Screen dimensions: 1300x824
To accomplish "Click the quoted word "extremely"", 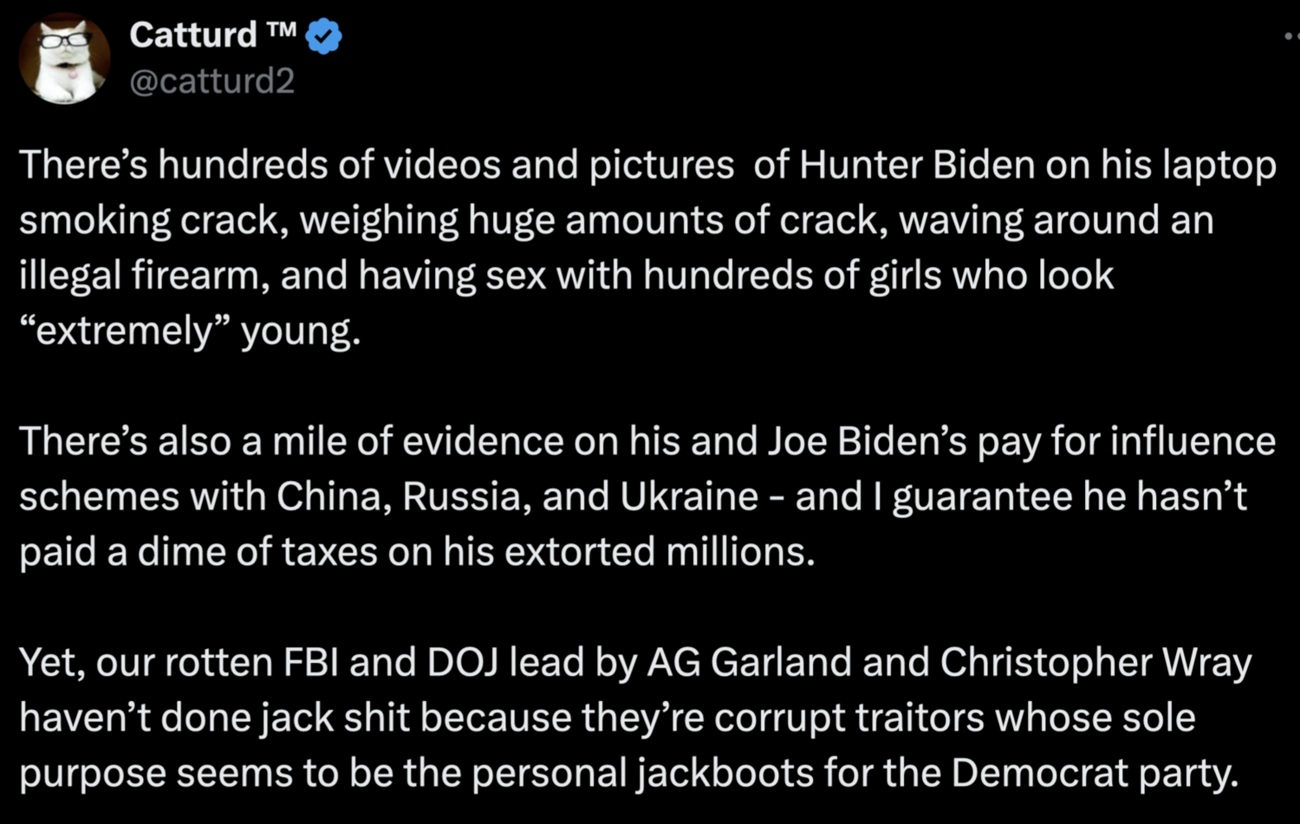I will [124, 330].
